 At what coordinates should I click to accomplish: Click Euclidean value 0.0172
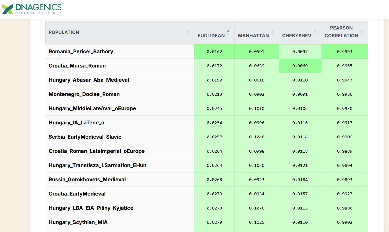(214, 66)
